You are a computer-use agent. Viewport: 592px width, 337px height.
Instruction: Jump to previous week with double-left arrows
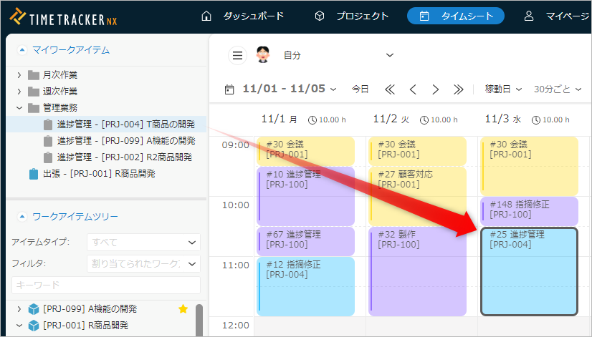point(390,89)
